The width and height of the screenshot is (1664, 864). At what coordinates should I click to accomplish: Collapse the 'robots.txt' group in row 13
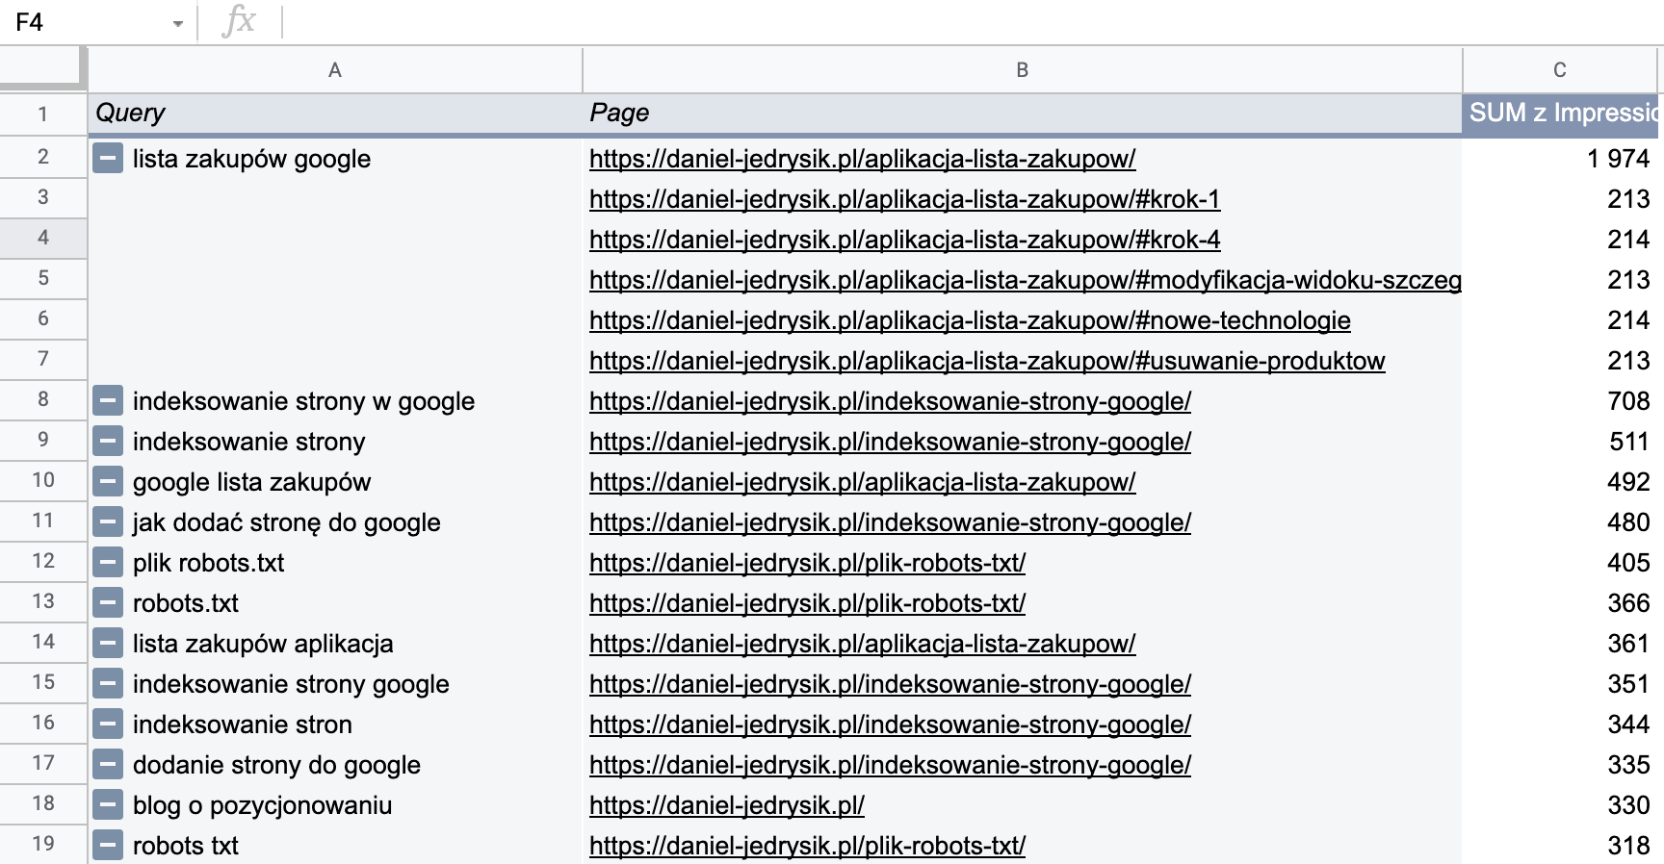(108, 602)
